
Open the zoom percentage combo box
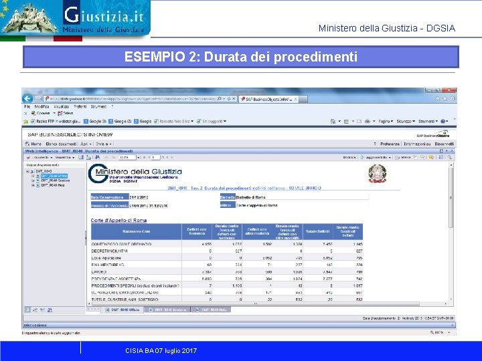click(x=129, y=158)
